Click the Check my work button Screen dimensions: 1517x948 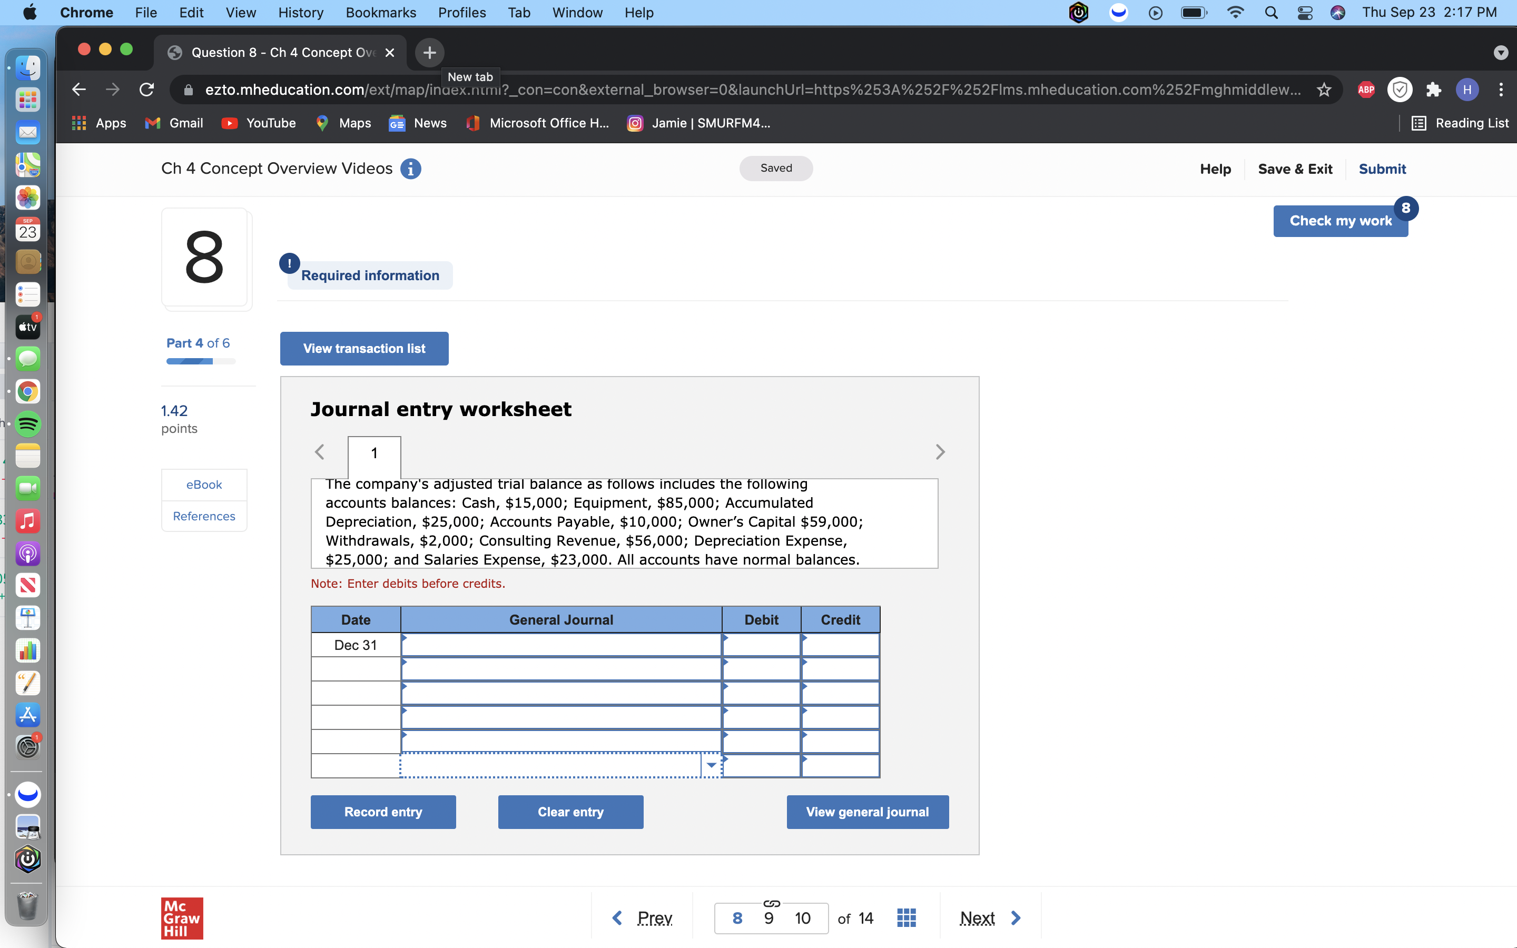[x=1339, y=220]
